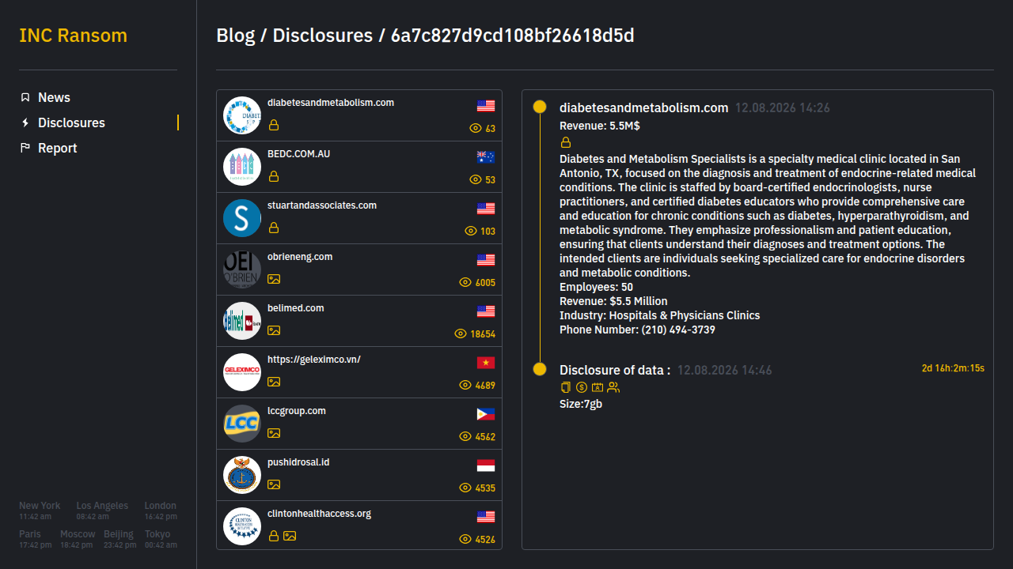Click the eye icon beside view count 18654

pyautogui.click(x=461, y=333)
